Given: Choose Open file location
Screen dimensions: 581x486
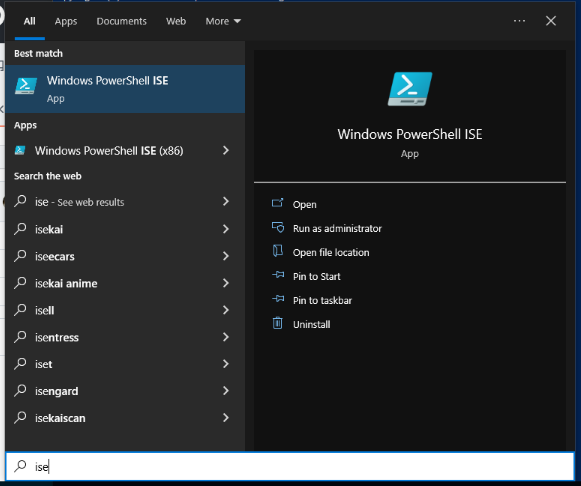Looking at the screenshot, I should (x=331, y=252).
